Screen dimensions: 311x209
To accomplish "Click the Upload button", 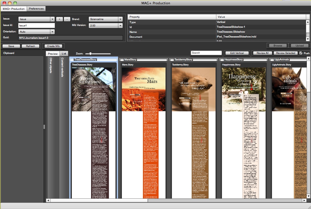I will point(300,45).
